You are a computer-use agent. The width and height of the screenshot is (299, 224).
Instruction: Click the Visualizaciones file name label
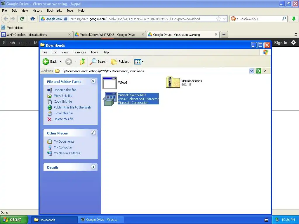click(x=192, y=81)
